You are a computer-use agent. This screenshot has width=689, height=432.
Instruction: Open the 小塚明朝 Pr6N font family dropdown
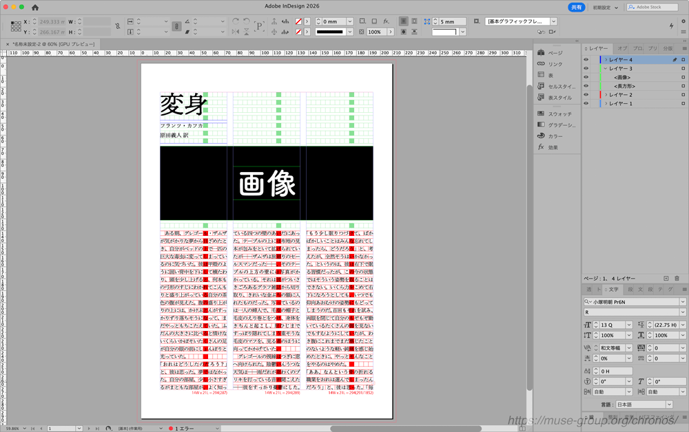click(x=682, y=302)
